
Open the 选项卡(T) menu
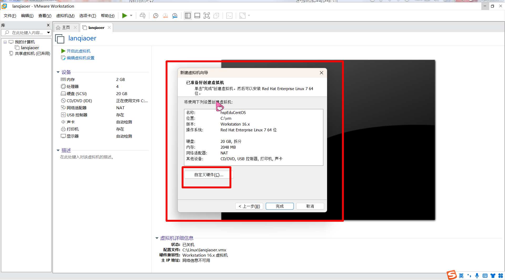(x=88, y=16)
